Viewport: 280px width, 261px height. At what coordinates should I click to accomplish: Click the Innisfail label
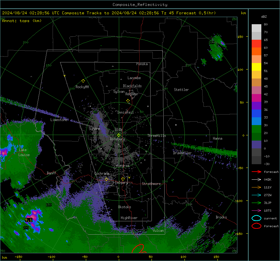(125, 112)
